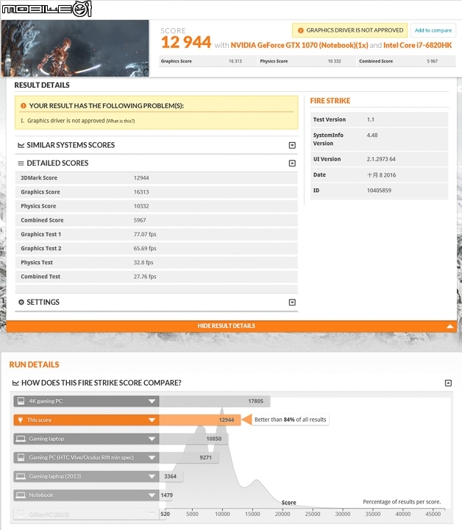Click the Hide Result Details bar
The height and width of the screenshot is (530, 462).
click(x=231, y=326)
